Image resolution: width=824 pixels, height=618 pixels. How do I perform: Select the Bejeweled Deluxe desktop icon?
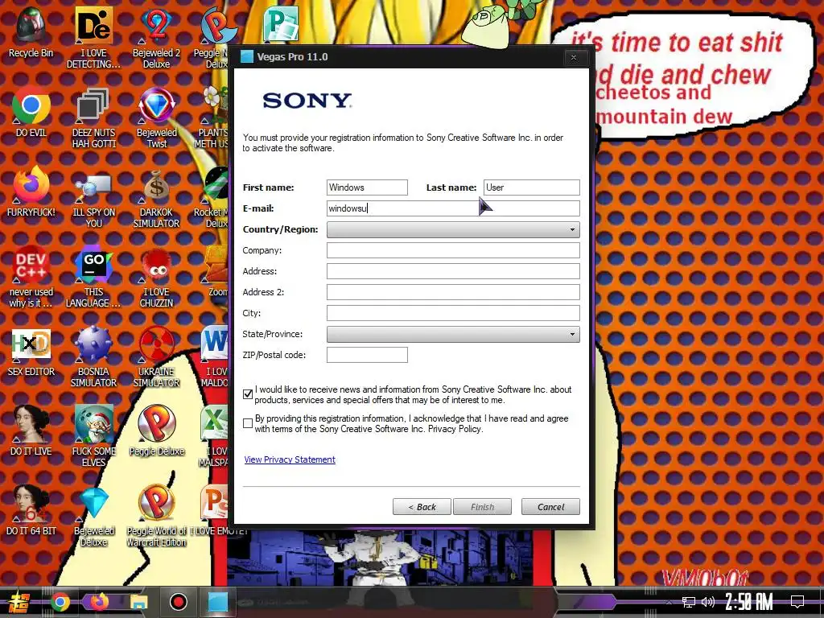[93, 516]
